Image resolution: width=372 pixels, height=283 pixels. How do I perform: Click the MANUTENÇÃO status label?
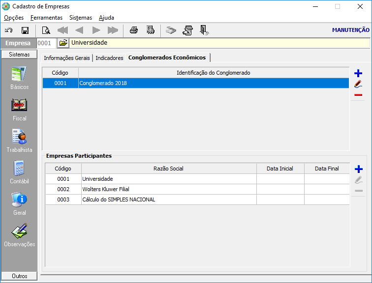tap(351, 30)
